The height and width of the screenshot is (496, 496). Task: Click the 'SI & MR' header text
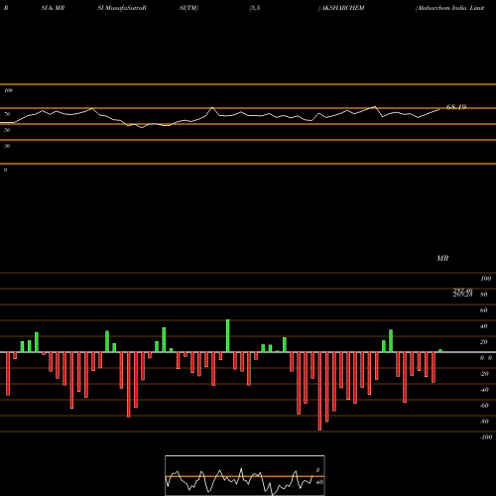click(x=53, y=8)
